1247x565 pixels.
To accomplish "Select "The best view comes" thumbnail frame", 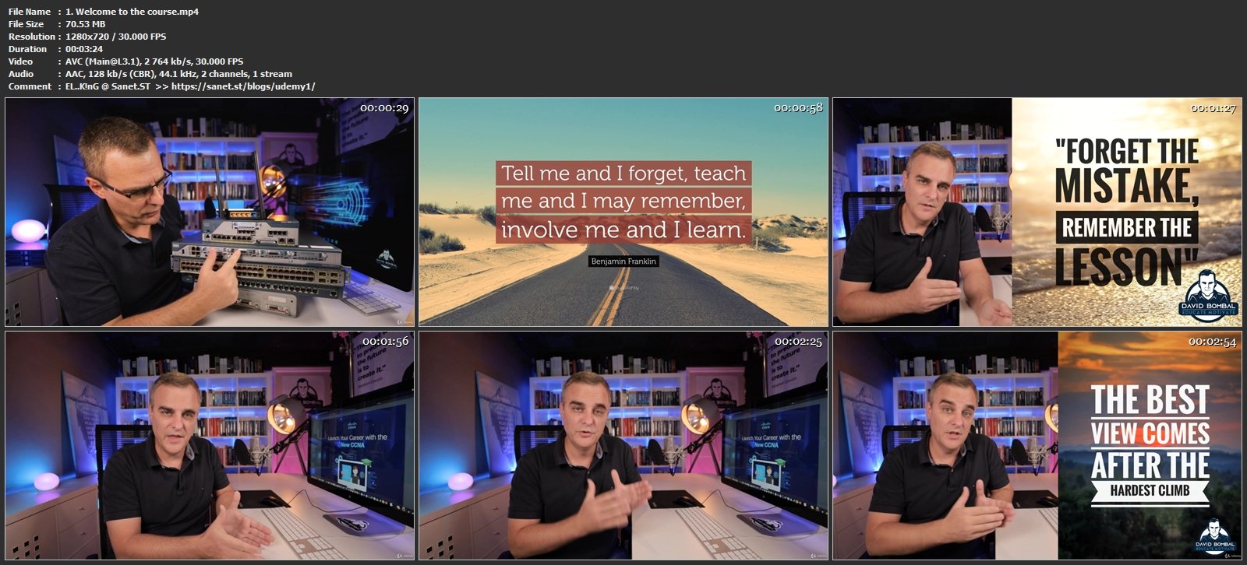I will [1037, 446].
